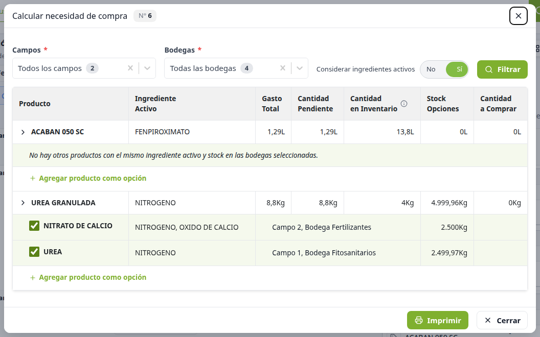
Task: Click the Cerrar button
Action: [502, 320]
